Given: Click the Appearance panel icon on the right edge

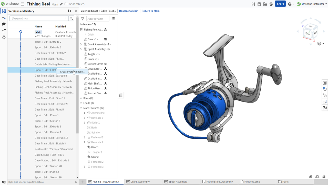Looking at the screenshot, I should point(325,89).
